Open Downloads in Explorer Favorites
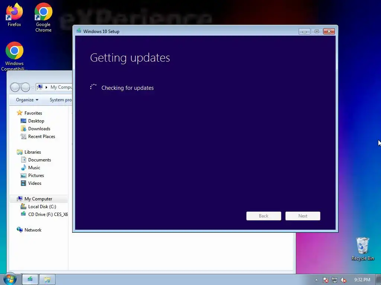 tap(36, 129)
